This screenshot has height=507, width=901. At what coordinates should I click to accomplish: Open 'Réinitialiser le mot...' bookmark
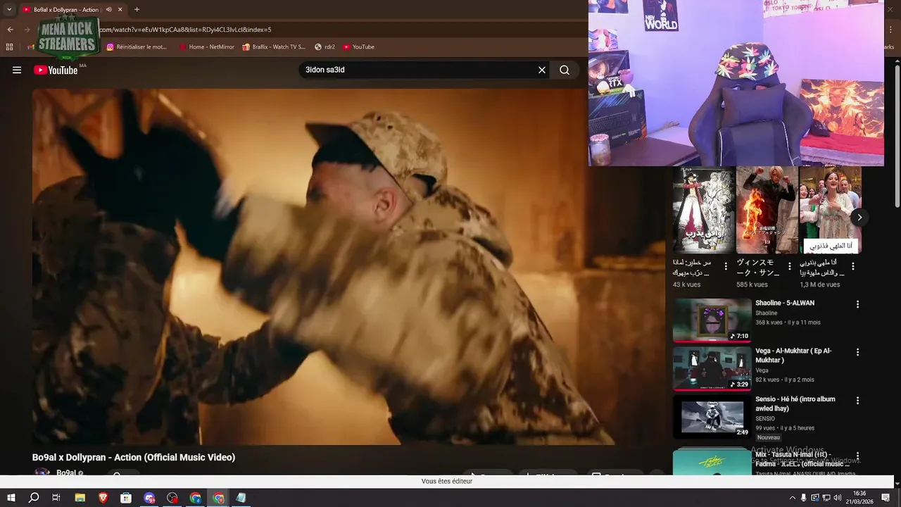coord(137,47)
